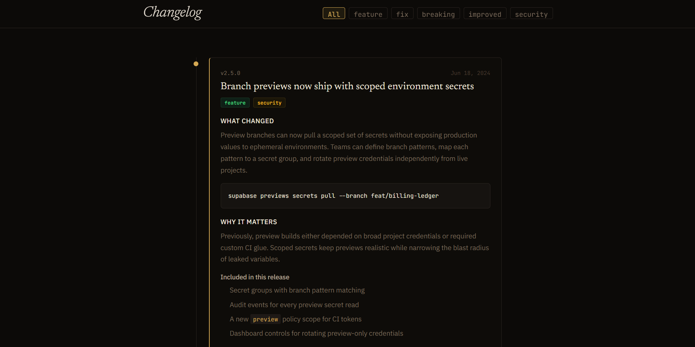695x347 pixels.
Task: Click the v2.5.0 version label
Action: click(230, 73)
